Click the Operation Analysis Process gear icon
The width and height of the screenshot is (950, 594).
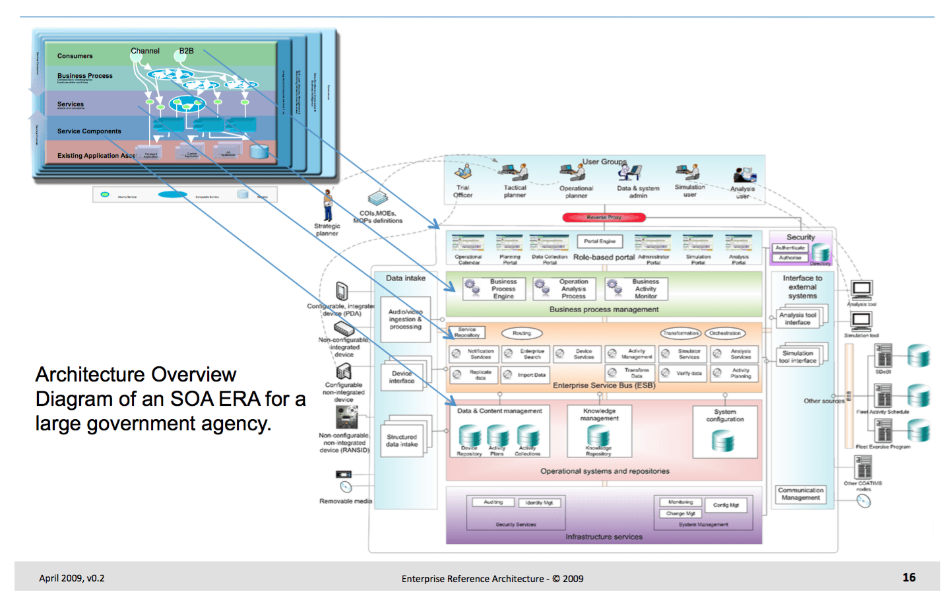(542, 286)
